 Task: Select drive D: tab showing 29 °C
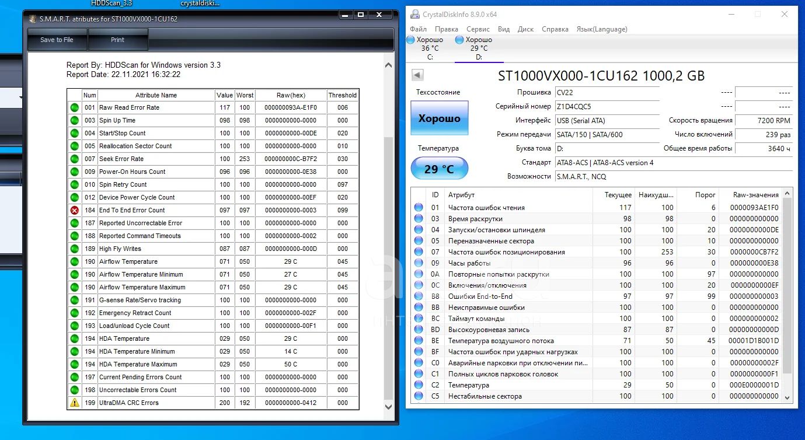(479, 48)
